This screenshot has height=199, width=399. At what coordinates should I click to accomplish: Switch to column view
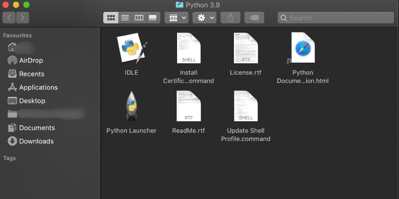139,18
